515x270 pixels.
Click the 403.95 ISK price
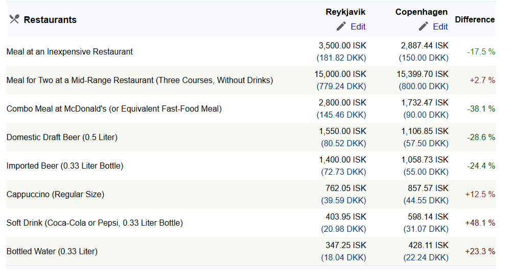pyautogui.click(x=346, y=217)
